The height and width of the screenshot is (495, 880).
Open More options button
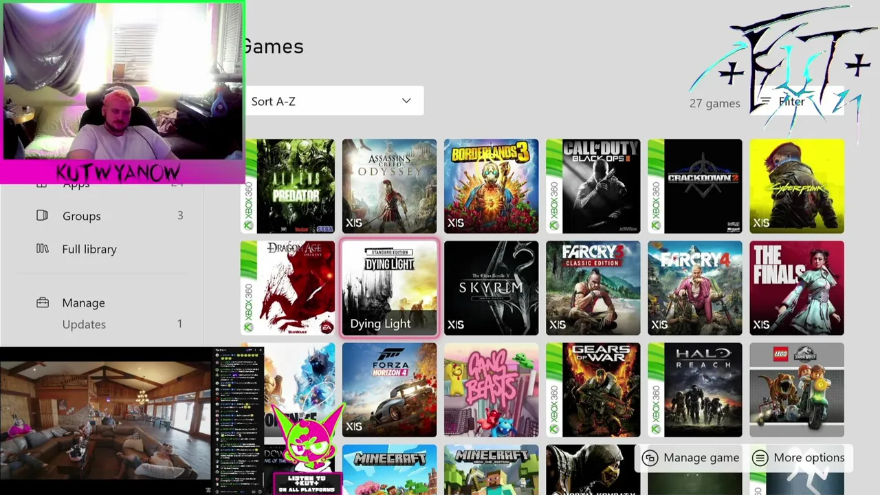799,458
